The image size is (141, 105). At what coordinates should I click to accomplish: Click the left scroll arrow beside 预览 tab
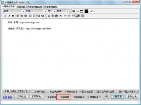click(28, 91)
